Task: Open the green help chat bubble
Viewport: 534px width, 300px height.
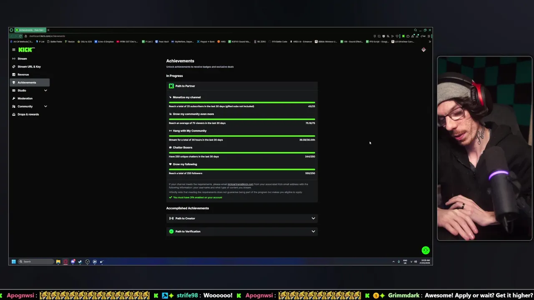Action: click(x=426, y=250)
